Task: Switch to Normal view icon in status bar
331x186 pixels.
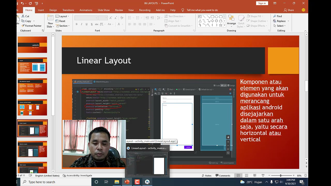Action: pos(238,175)
